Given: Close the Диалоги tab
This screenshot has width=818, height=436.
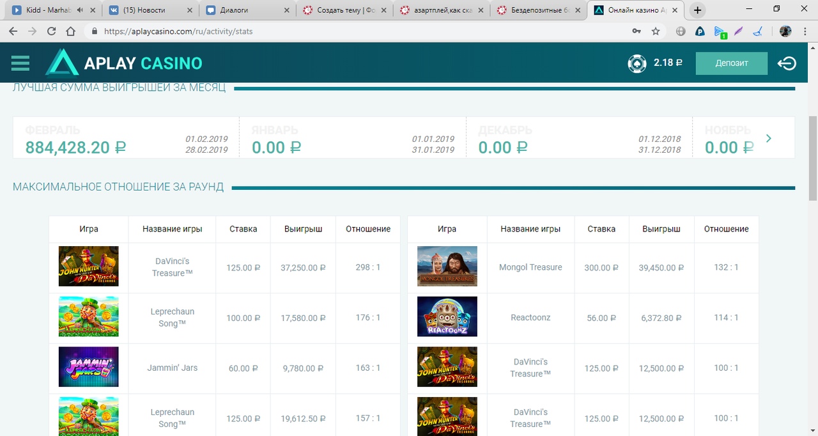Looking at the screenshot, I should pos(286,10).
